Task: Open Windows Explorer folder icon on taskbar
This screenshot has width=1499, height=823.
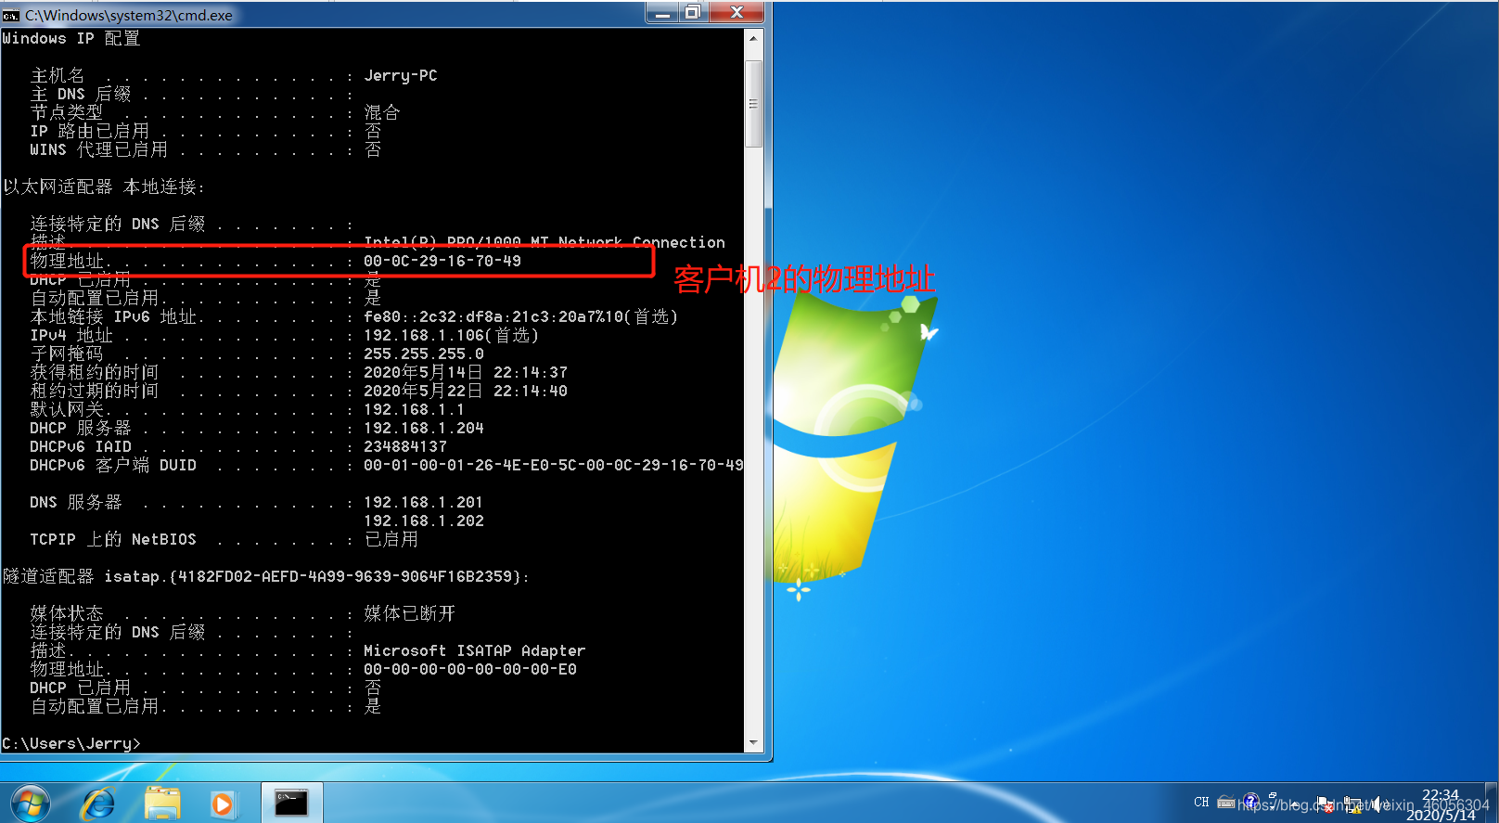Action: pyautogui.click(x=162, y=804)
